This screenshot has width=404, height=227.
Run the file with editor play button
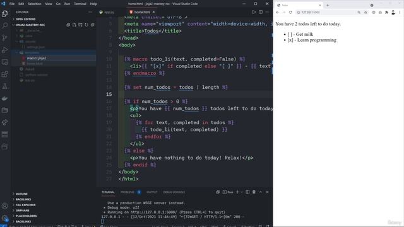point(254,12)
